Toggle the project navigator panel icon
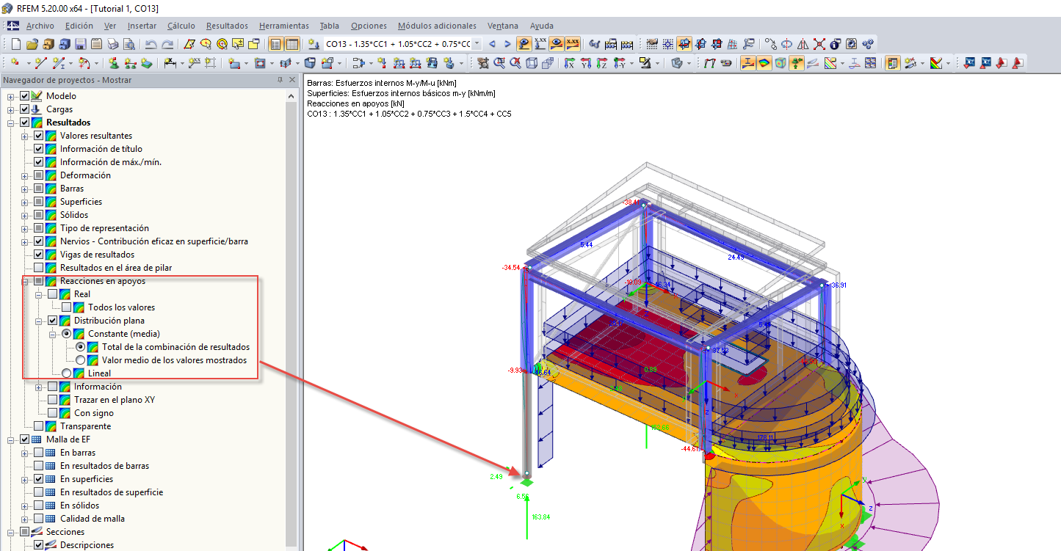The width and height of the screenshot is (1061, 551). tap(275, 44)
